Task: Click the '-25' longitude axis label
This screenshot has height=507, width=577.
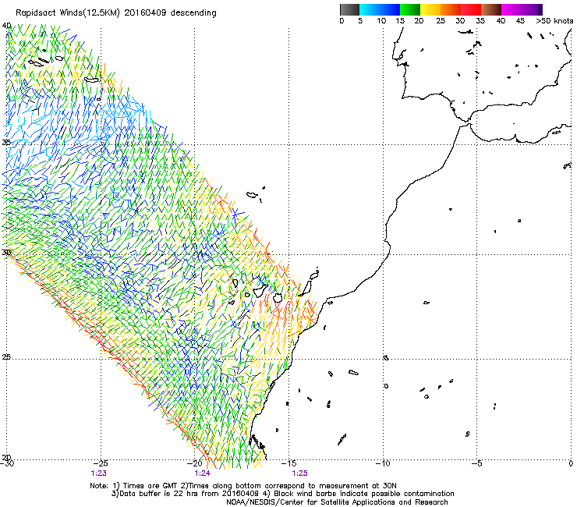Action: 101,463
